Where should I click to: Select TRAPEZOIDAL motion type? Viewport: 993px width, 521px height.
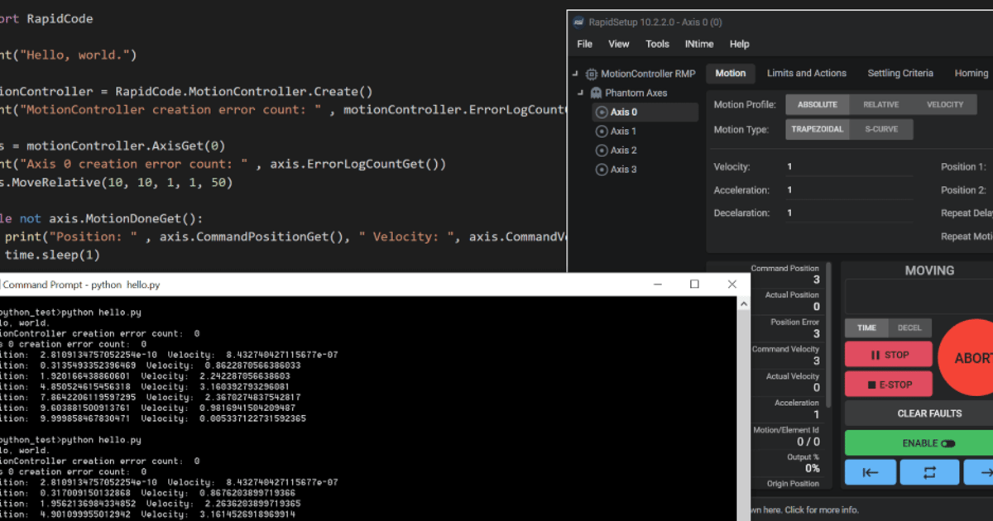818,129
